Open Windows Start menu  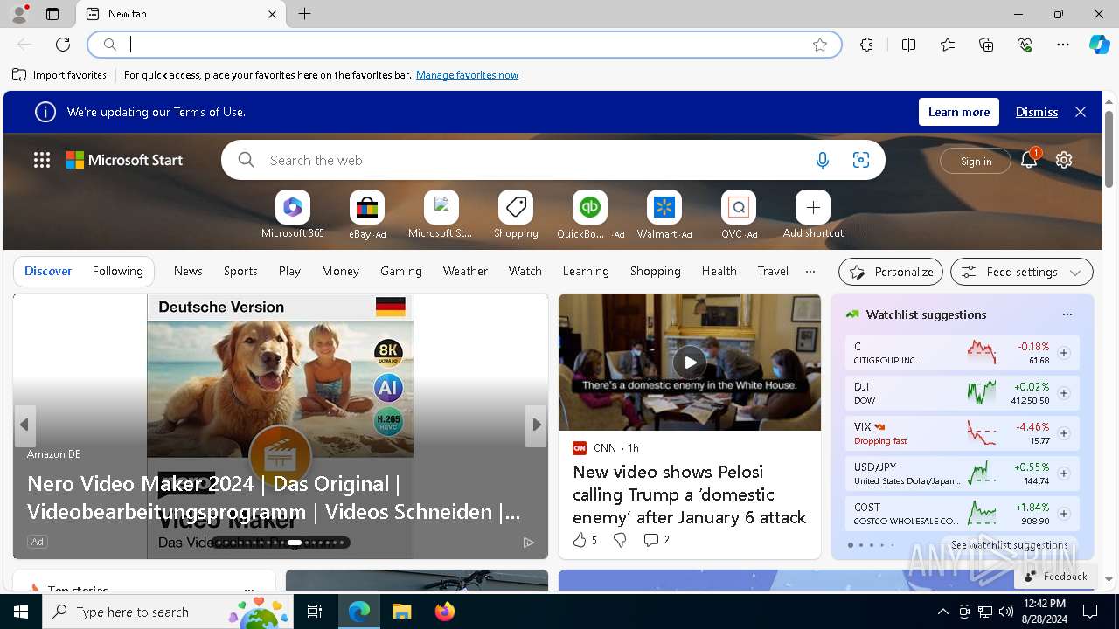21,612
